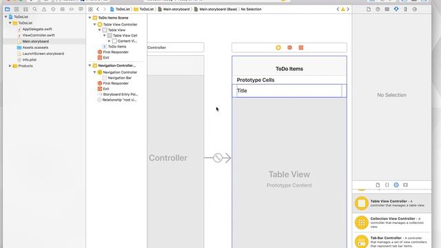The width and height of the screenshot is (441, 248).
Task: Click the Prototype Cells header label
Action: 256,80
